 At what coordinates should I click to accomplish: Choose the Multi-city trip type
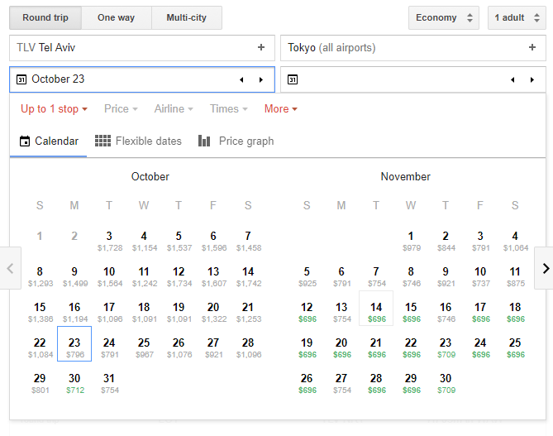pyautogui.click(x=187, y=17)
